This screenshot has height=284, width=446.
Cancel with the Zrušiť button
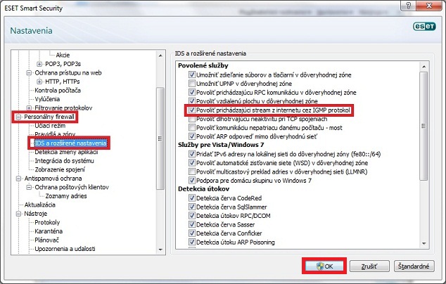369,266
